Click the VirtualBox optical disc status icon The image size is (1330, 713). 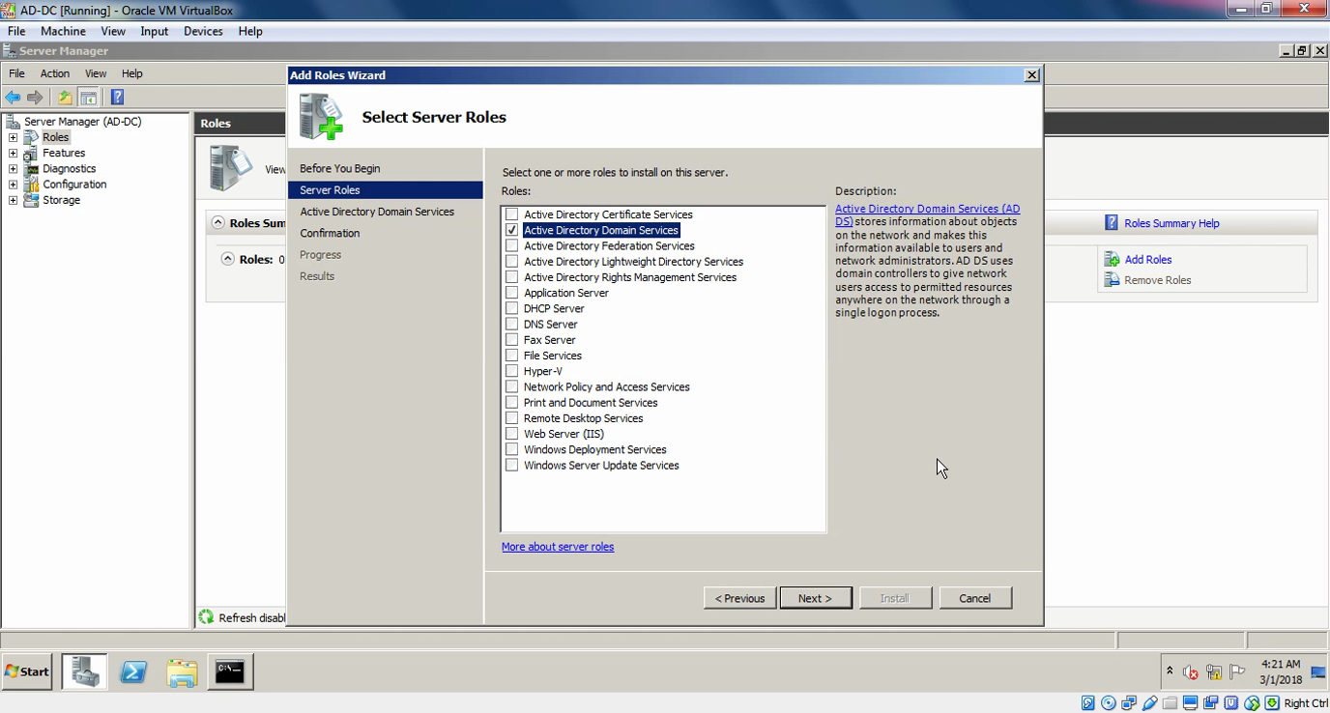1109,703
